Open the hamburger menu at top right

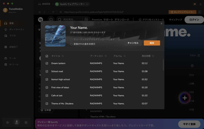click(200, 4)
